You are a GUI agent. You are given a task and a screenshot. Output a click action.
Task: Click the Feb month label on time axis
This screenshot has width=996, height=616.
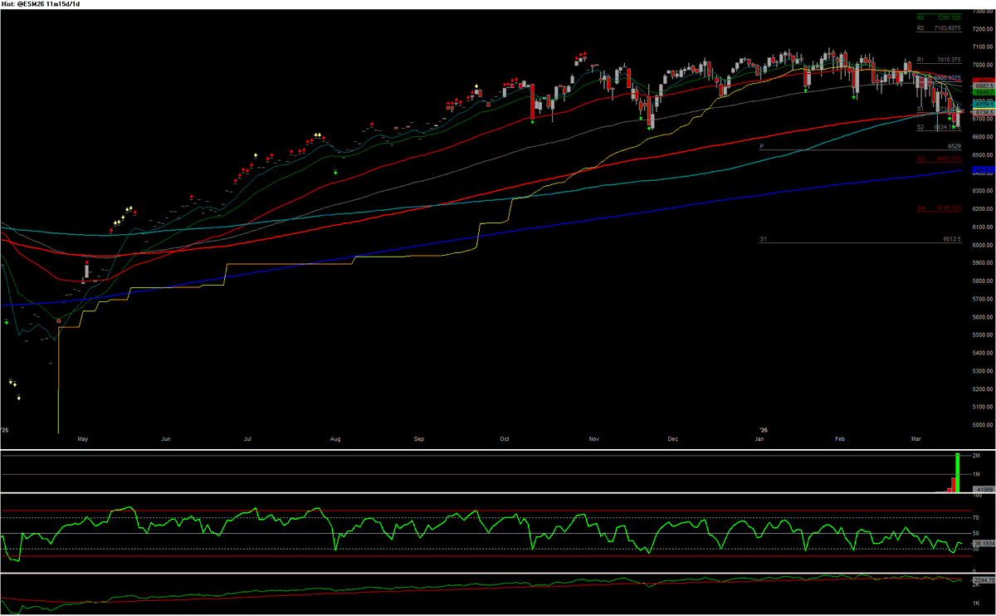(840, 438)
